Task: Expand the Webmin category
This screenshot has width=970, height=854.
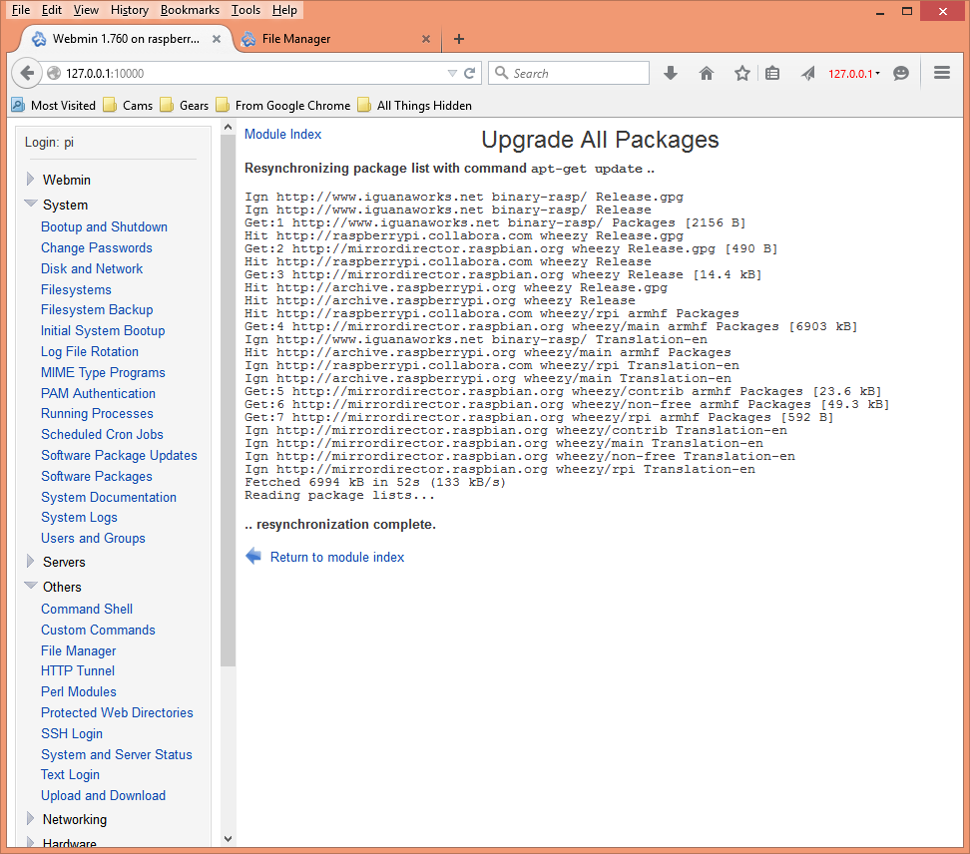Action: tap(30, 180)
